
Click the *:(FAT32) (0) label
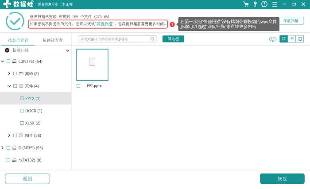[x=30, y=160]
